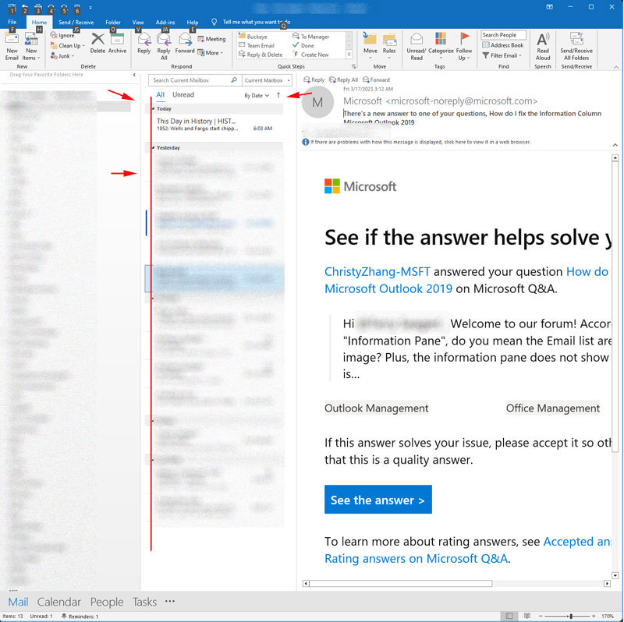The image size is (624, 622).
Task: Click the Forward ribbon button
Action: click(185, 43)
